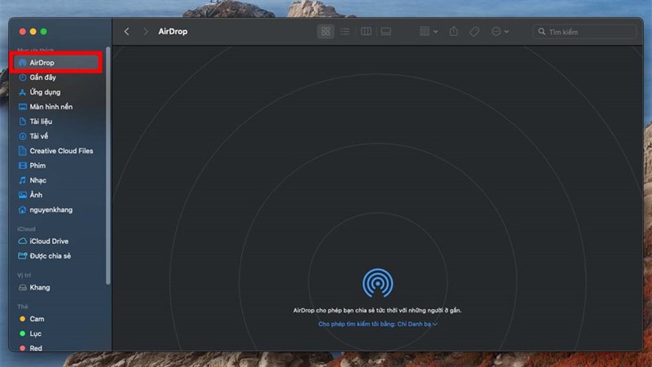Click the green full-screen button
Screen dimensions: 652x367
[x=44, y=32]
